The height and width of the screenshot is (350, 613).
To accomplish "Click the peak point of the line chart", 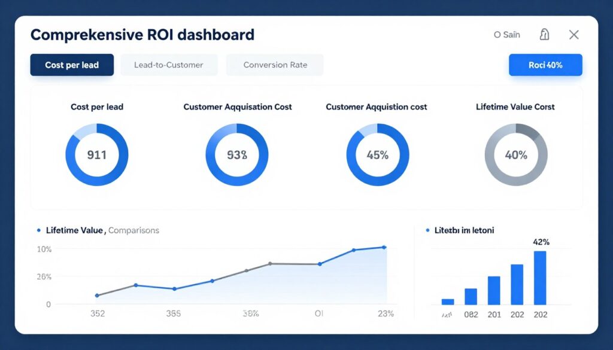I will click(383, 246).
